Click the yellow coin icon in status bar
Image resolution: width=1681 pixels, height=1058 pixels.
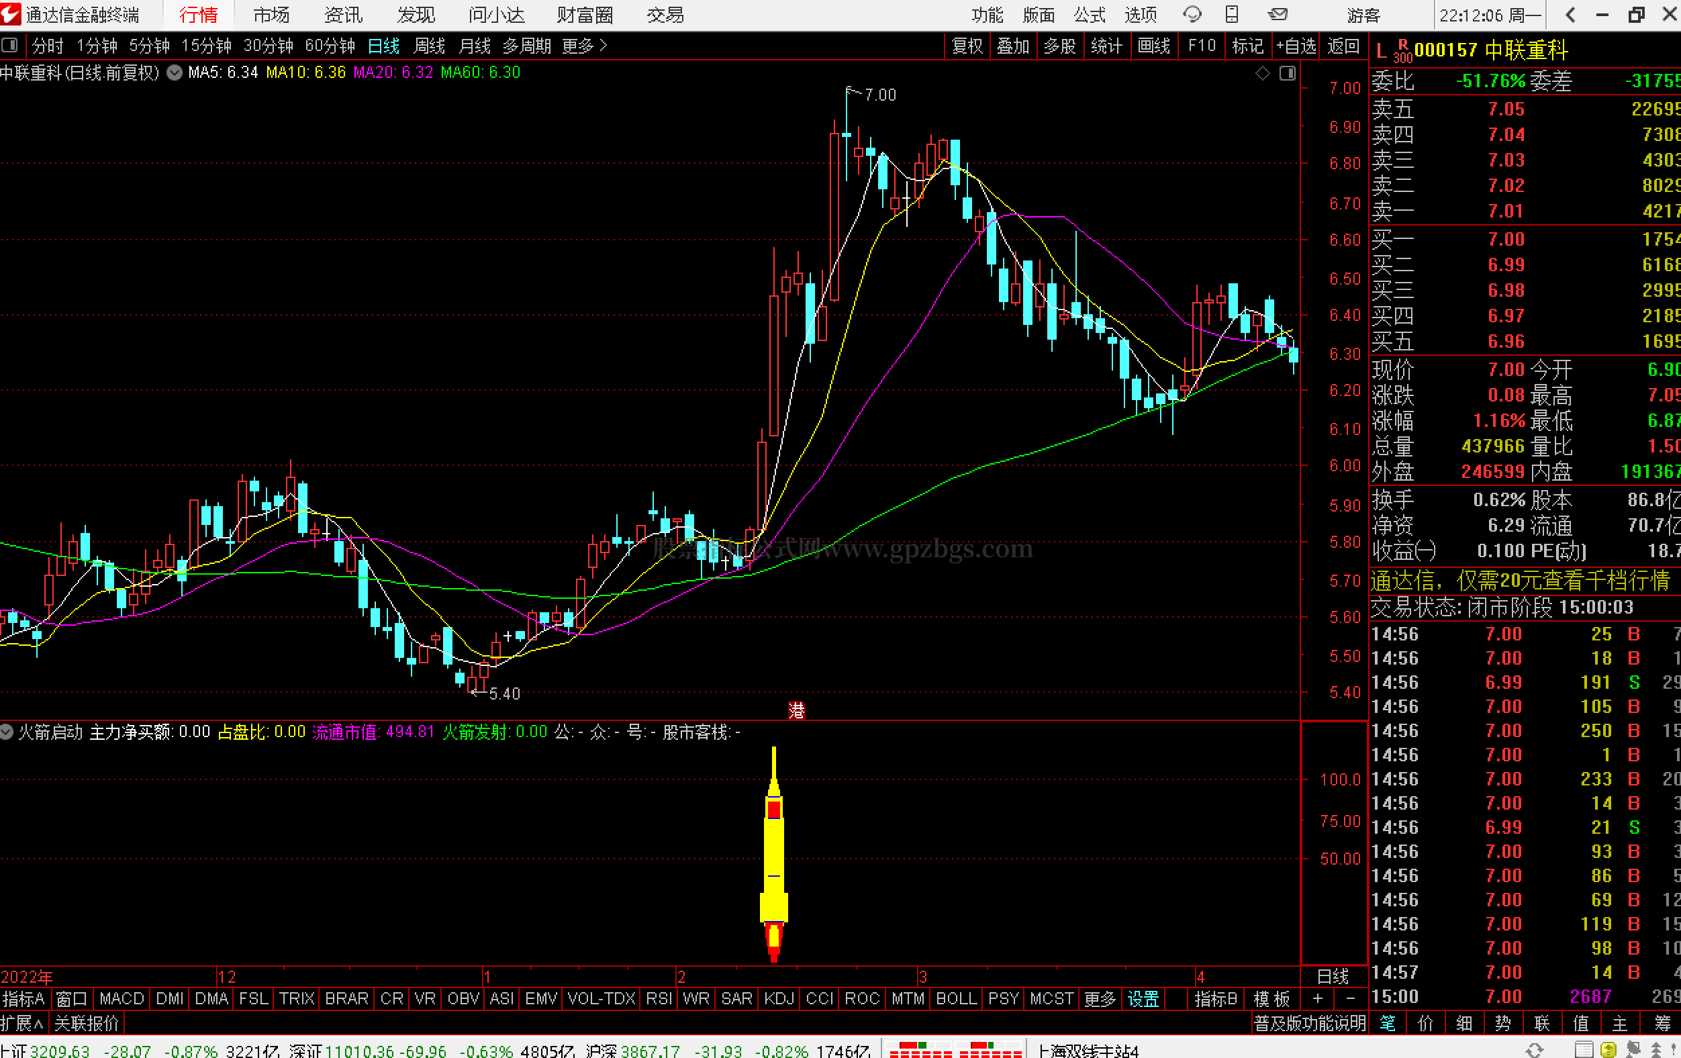click(1608, 1050)
